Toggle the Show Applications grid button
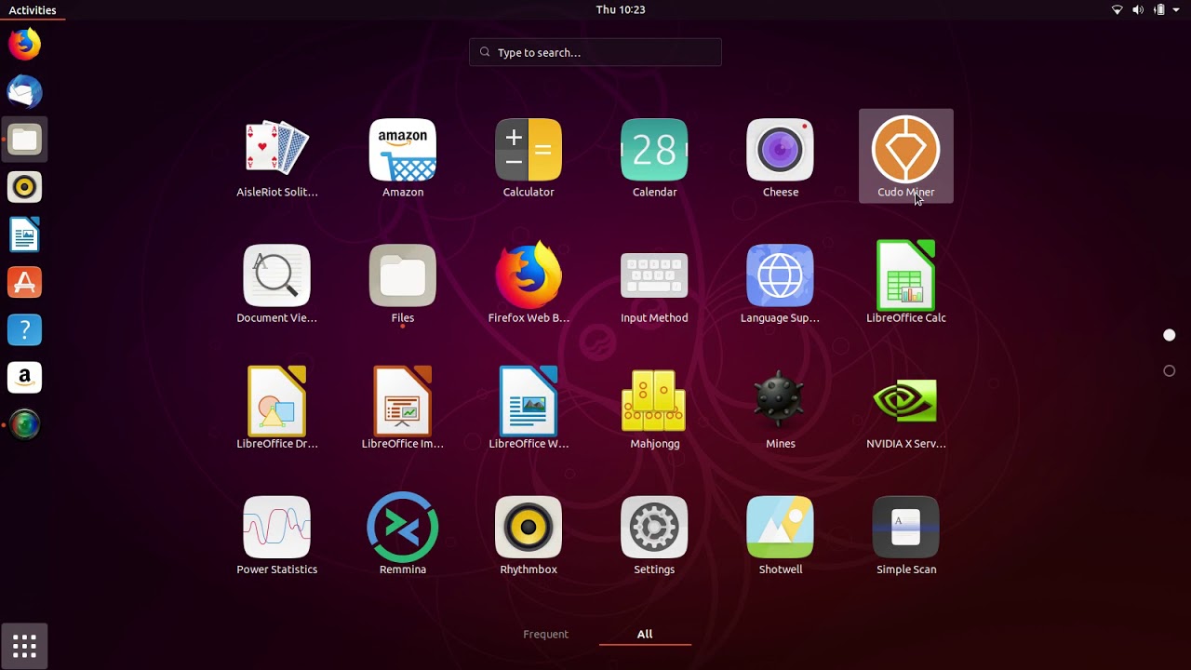 [x=24, y=646]
